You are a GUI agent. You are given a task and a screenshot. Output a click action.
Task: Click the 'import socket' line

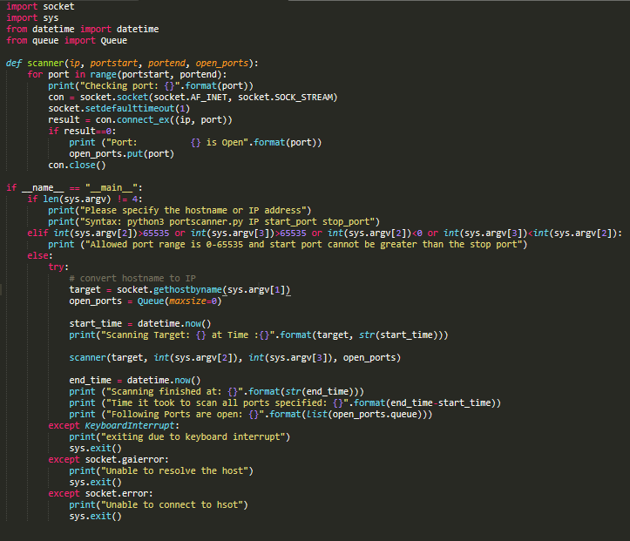coord(40,6)
